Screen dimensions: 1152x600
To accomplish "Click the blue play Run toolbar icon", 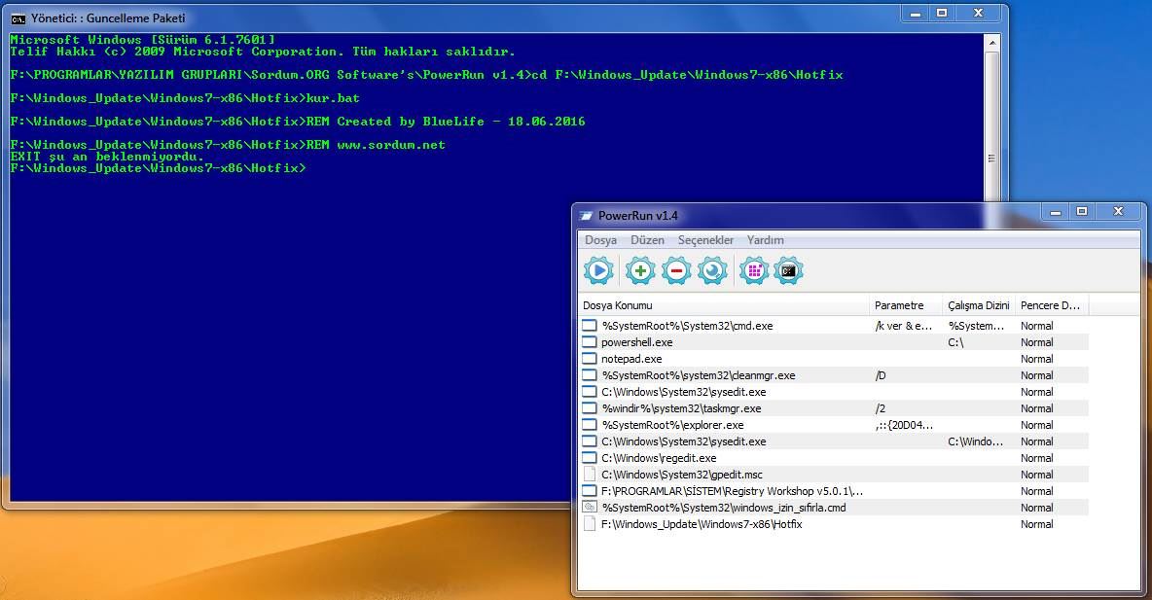I will pyautogui.click(x=598, y=271).
